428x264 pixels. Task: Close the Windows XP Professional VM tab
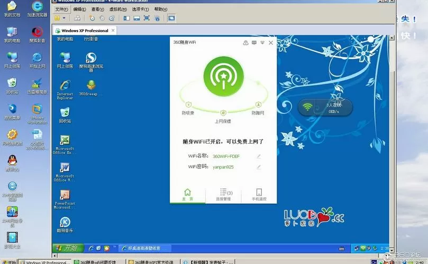[113, 31]
